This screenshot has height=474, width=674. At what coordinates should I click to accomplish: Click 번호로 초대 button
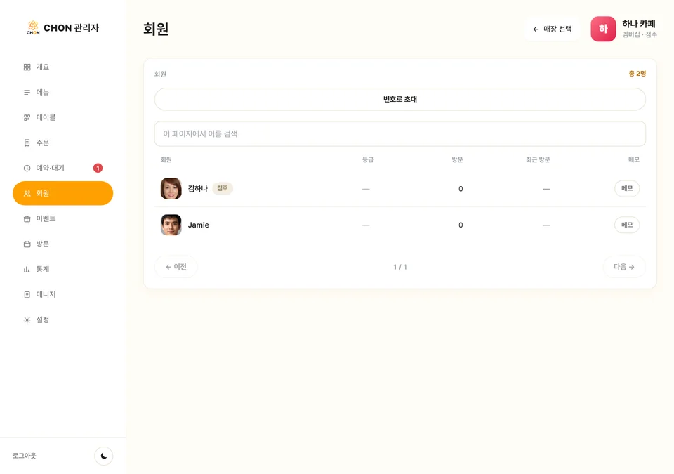(x=399, y=99)
